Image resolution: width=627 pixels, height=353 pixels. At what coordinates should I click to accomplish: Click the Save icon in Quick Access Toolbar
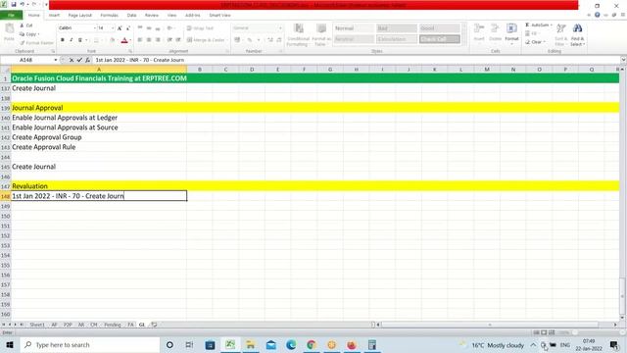pos(13,4)
